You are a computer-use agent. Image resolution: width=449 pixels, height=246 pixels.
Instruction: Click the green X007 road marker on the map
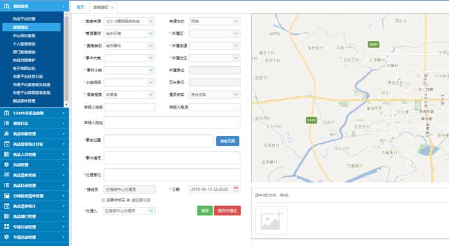(x=373, y=44)
